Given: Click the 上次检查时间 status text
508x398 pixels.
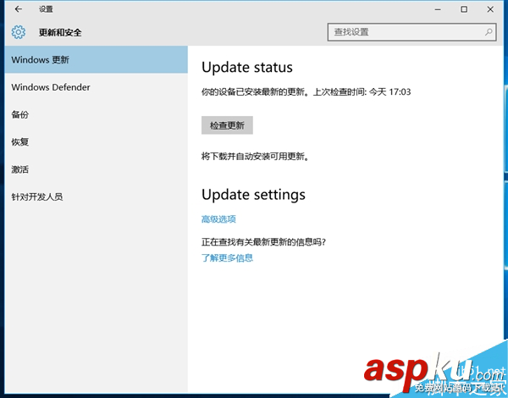Looking at the screenshot, I should pyautogui.click(x=362, y=92).
